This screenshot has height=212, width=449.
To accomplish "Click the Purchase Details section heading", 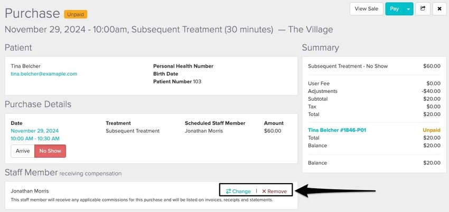I will pyautogui.click(x=38, y=104).
